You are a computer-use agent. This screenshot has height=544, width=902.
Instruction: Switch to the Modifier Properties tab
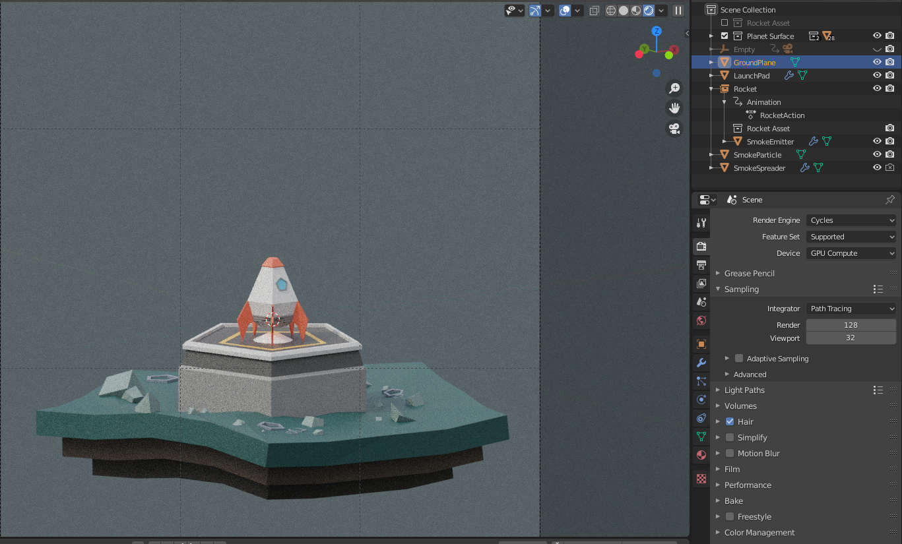[700, 363]
